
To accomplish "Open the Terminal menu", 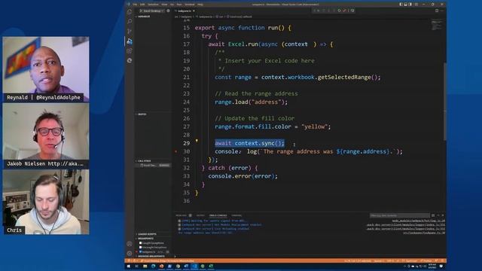I will click(190, 5).
